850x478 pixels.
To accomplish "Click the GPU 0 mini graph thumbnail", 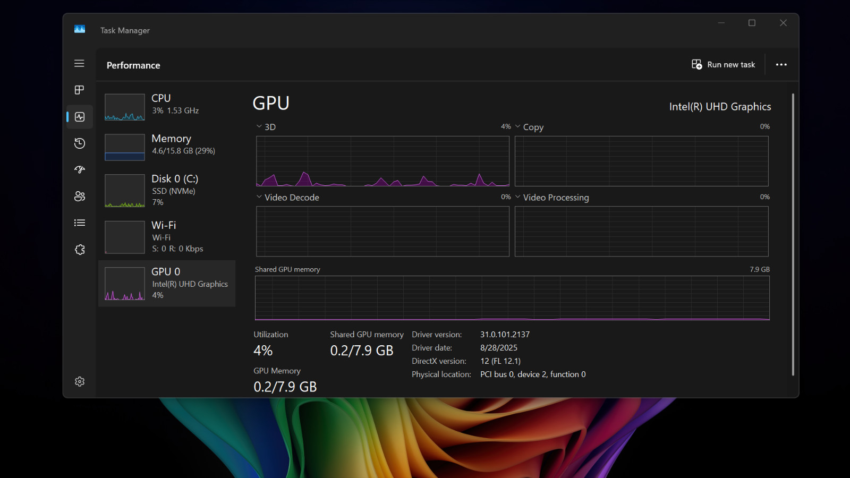I will pyautogui.click(x=125, y=284).
